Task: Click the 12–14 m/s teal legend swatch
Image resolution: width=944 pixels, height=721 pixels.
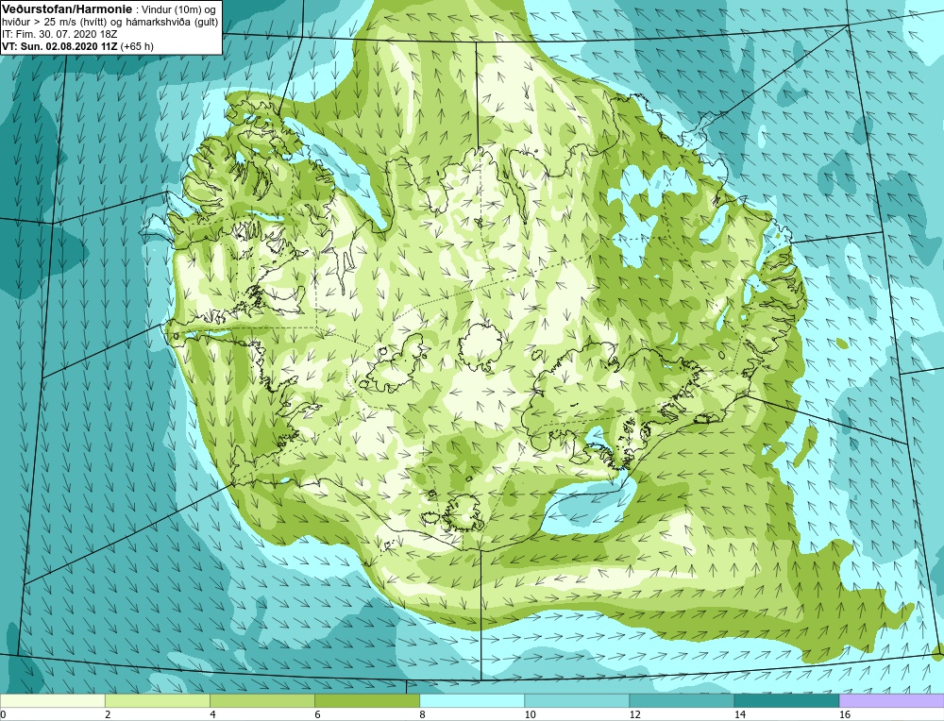Action: tap(682, 700)
